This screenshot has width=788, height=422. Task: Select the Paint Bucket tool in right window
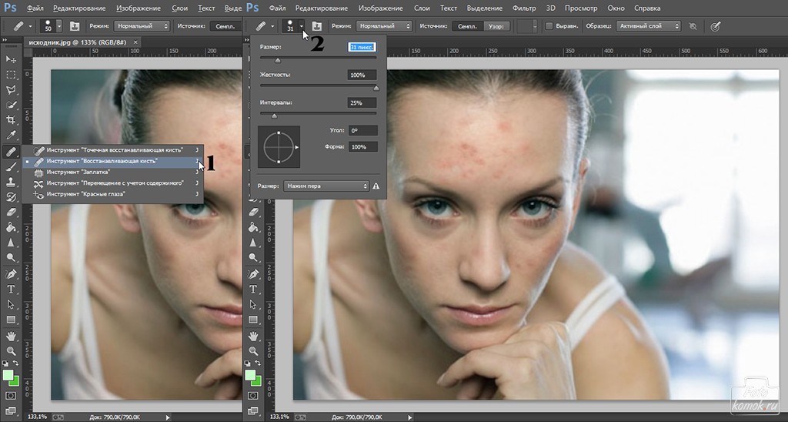coord(252,227)
